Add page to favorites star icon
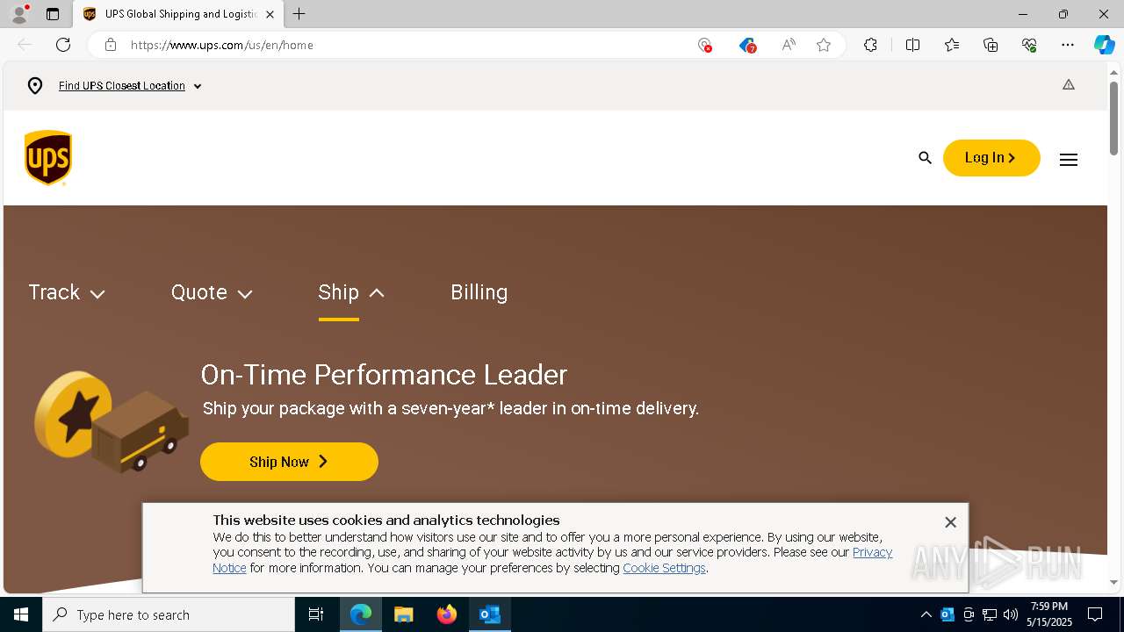The image size is (1124, 632). coord(824,45)
